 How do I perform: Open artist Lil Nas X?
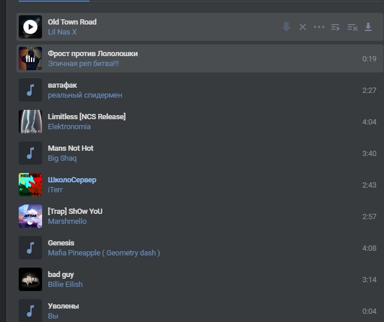(x=62, y=32)
